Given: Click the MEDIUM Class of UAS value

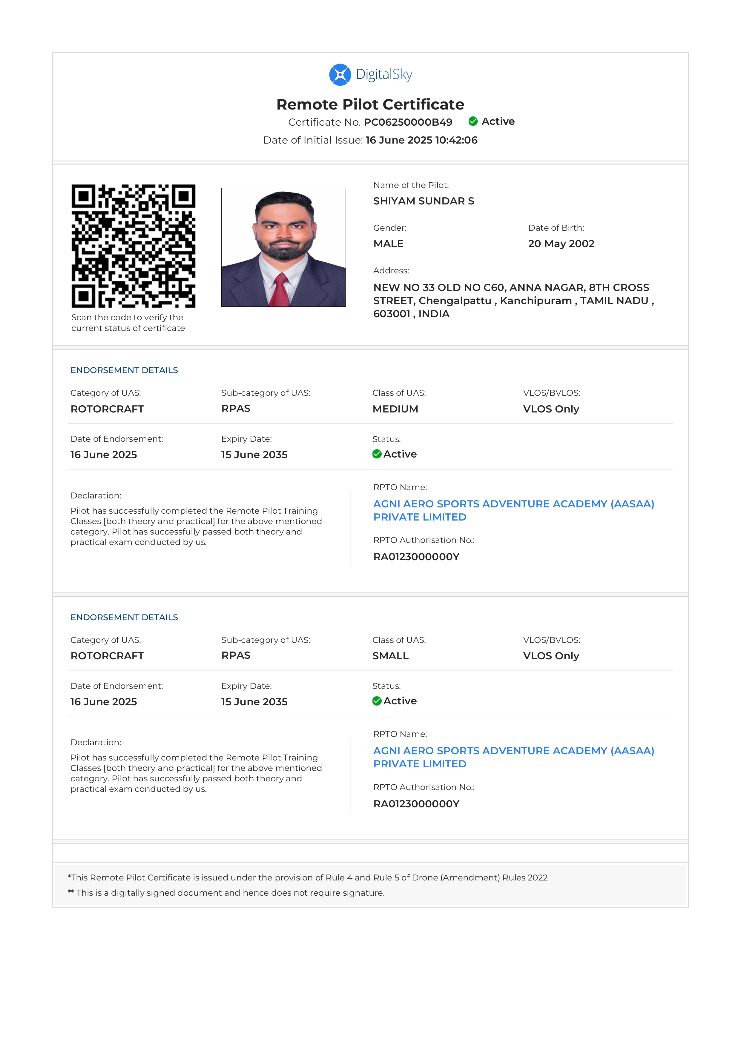Looking at the screenshot, I should coord(395,409).
